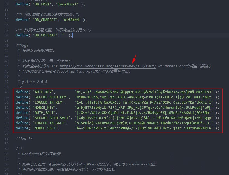
Task: Click the 'DB_COLLATE' constant name
Action: click(46, 35)
